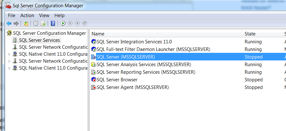Open the File menu
The height and width of the screenshot is (131, 286).
pyautogui.click(x=11, y=16)
